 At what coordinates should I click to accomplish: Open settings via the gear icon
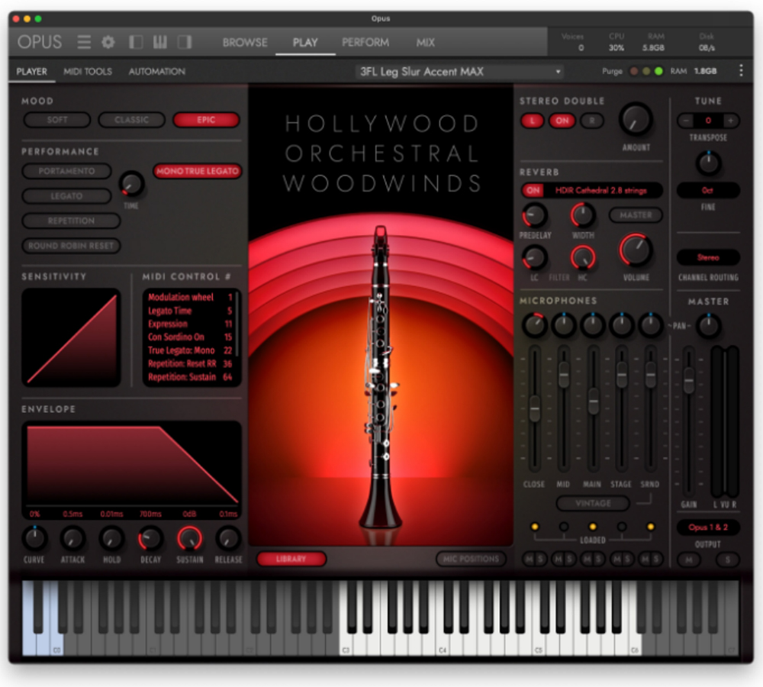[108, 42]
